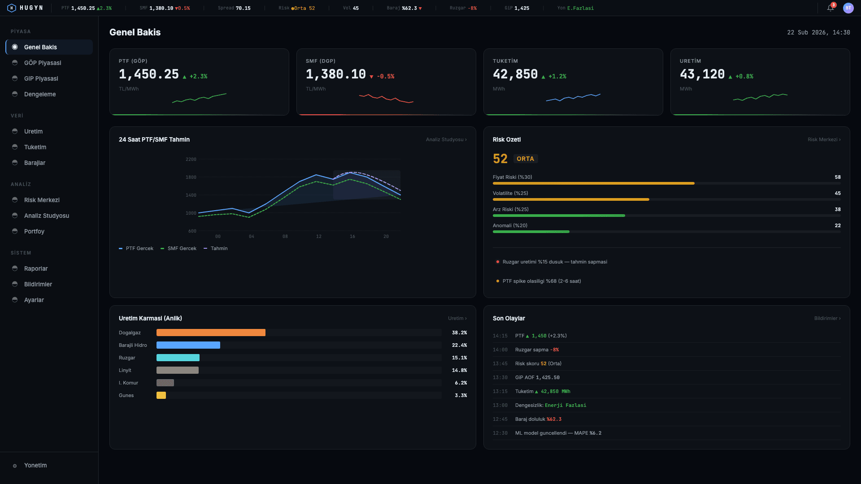861x484 pixels.
Task: Follow the Uretim link in generation mix card
Action: point(457,318)
